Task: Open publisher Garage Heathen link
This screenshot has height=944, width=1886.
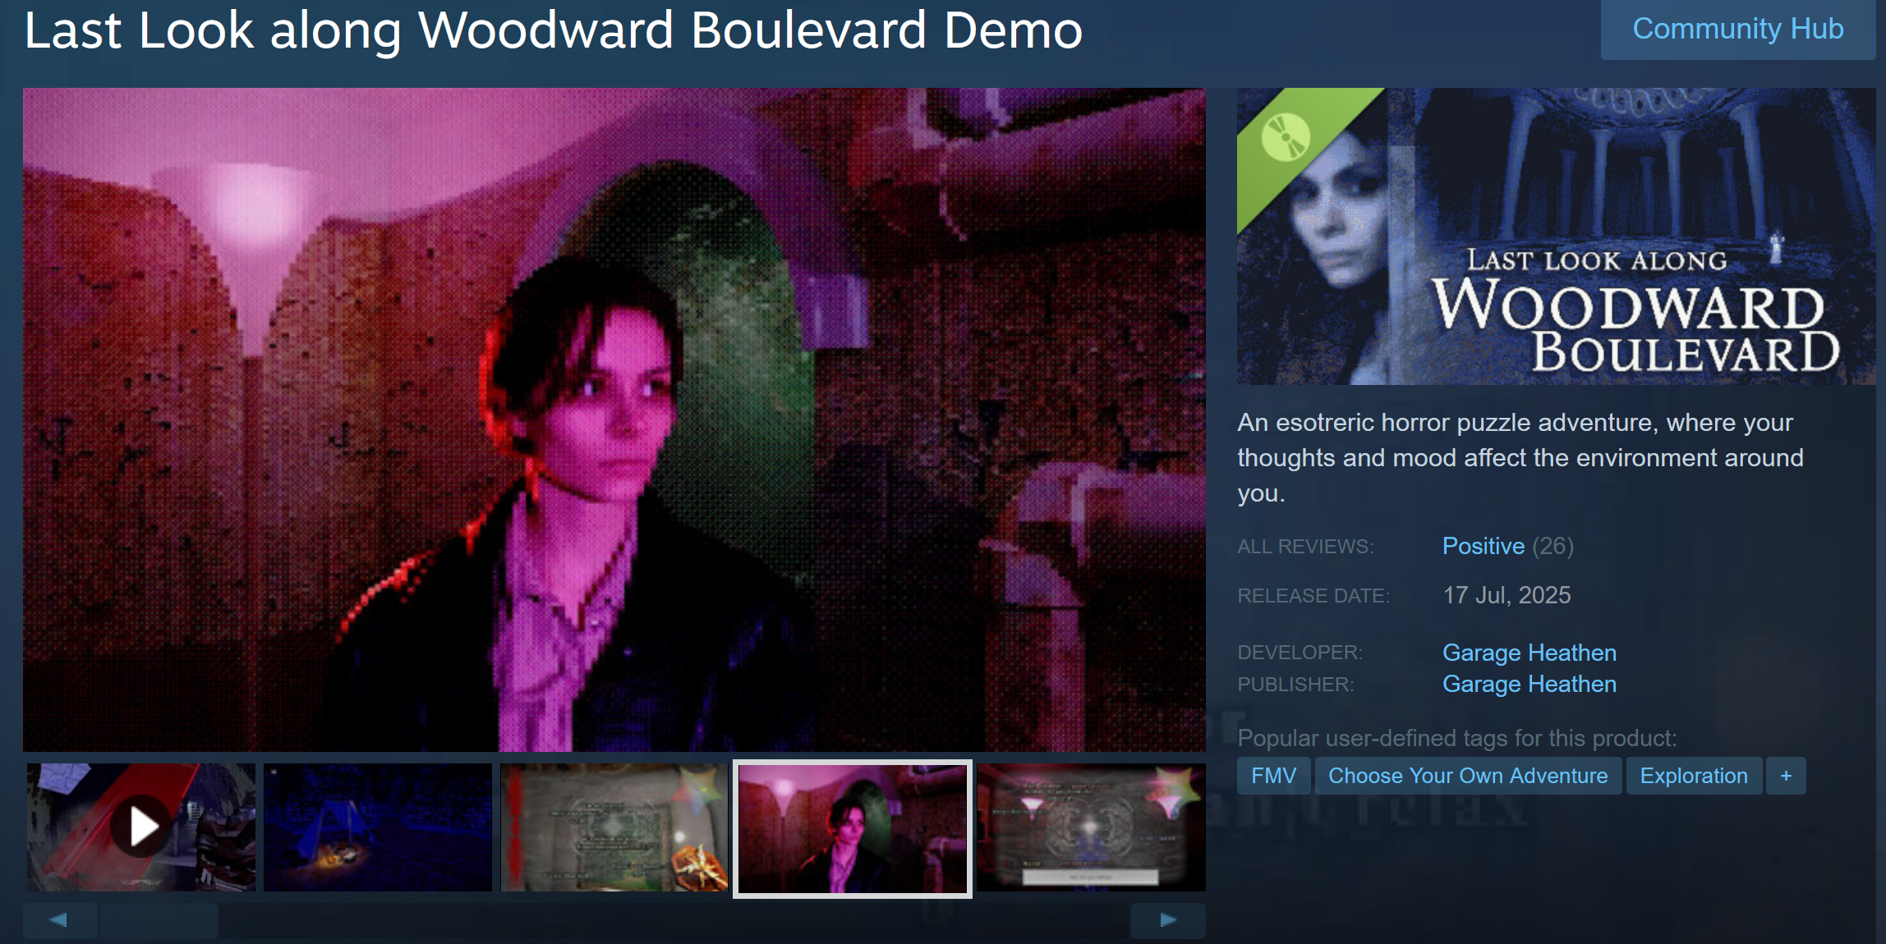Action: pyautogui.click(x=1529, y=684)
